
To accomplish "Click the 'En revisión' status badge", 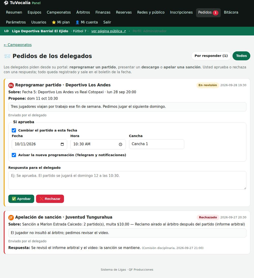I will [x=208, y=85].
